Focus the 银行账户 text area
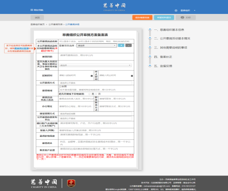228x191 pixels. coord(96,125)
